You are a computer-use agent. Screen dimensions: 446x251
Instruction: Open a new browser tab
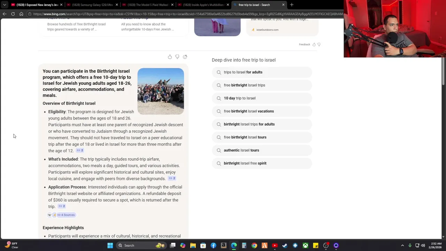[x=292, y=5]
